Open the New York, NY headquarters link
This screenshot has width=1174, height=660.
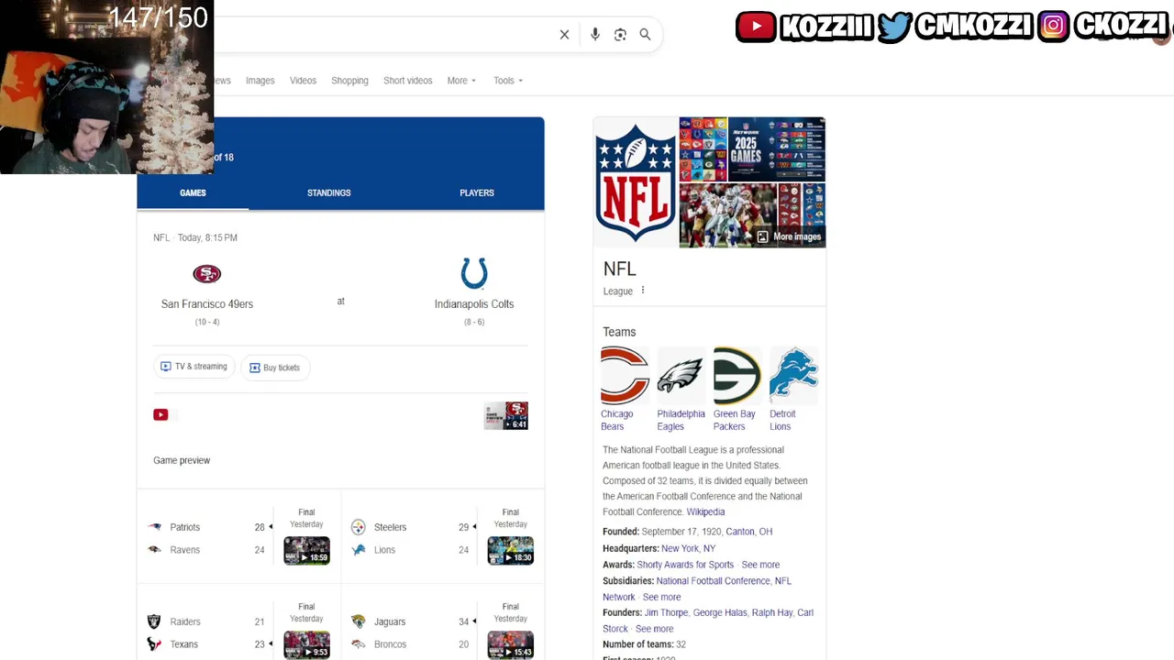pyautogui.click(x=688, y=548)
